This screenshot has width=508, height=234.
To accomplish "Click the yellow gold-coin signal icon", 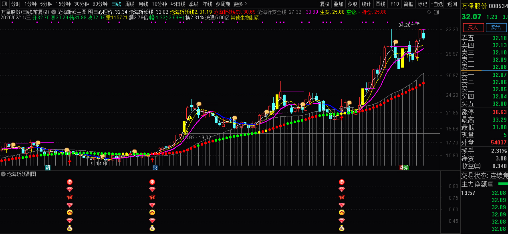I will [70, 212].
